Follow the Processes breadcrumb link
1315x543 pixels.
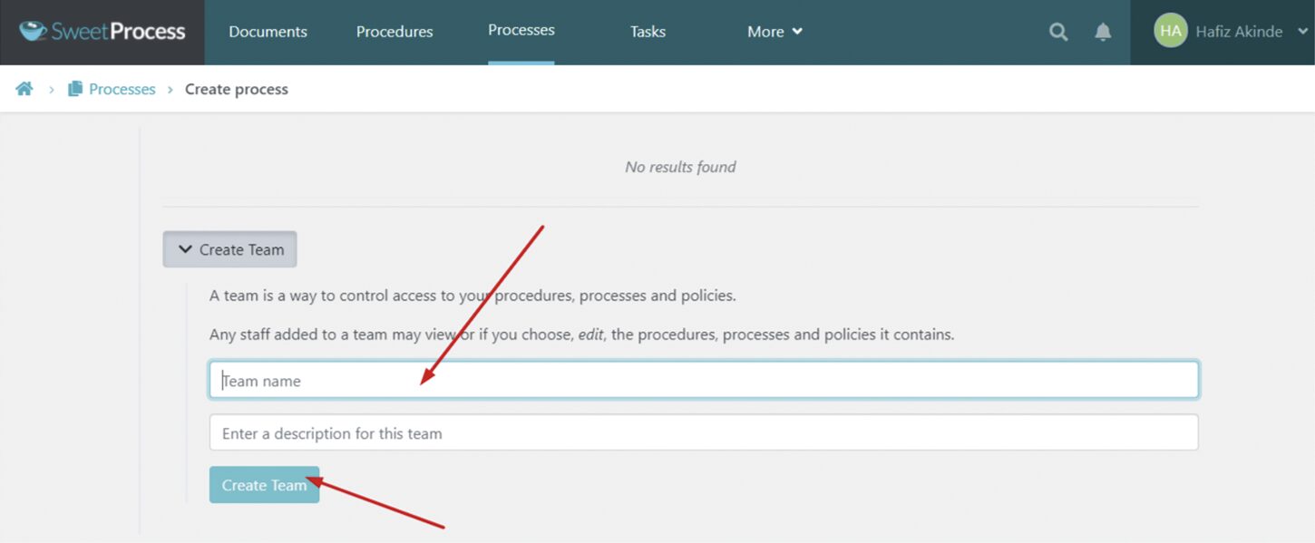(x=122, y=89)
